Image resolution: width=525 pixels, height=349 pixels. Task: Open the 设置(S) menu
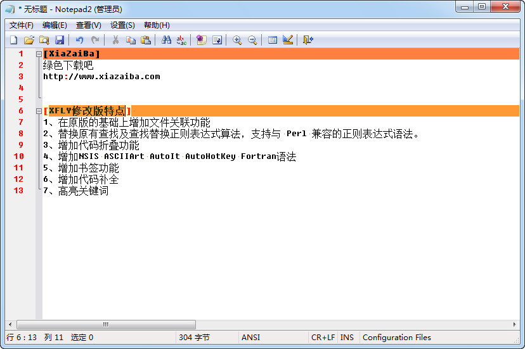click(x=122, y=25)
